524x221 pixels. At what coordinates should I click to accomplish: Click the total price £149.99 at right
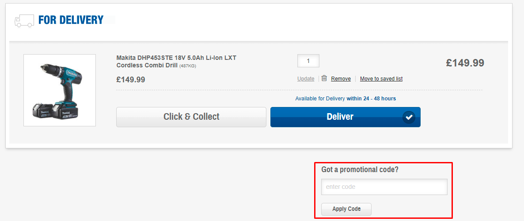coord(465,63)
